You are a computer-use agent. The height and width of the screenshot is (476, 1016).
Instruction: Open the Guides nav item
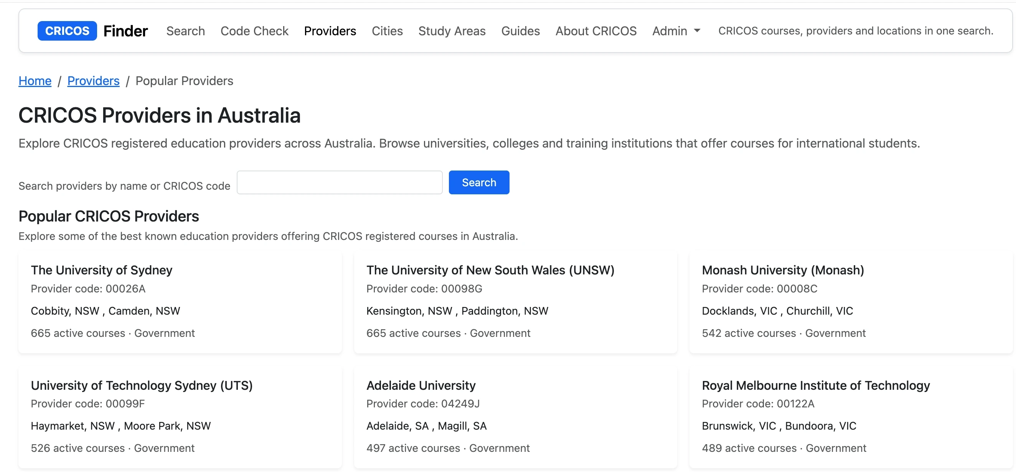coord(521,31)
